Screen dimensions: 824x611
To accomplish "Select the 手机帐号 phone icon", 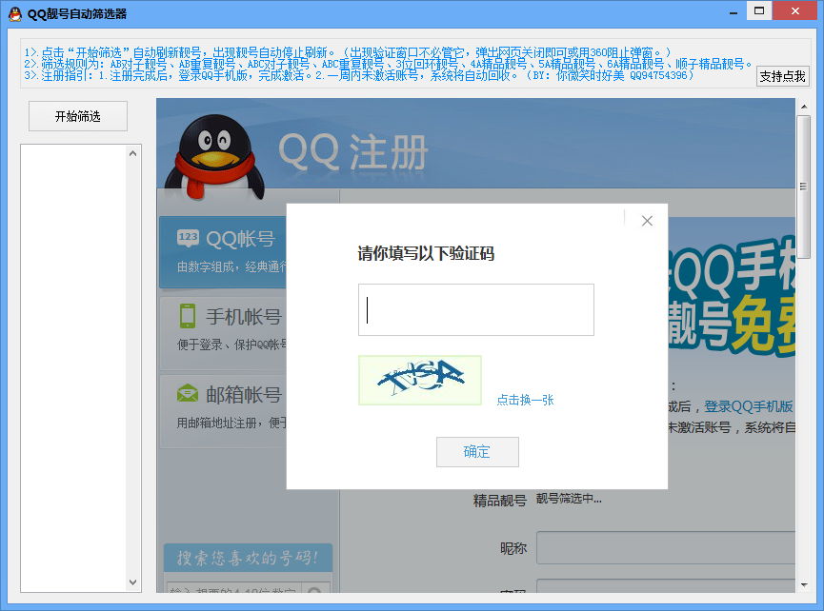I will coord(188,316).
